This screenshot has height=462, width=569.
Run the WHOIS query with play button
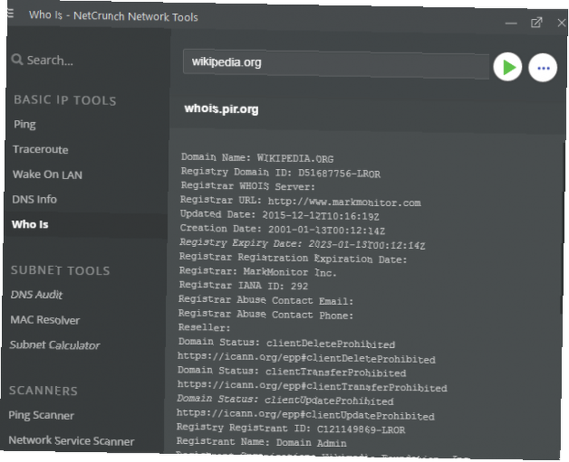pyautogui.click(x=508, y=66)
